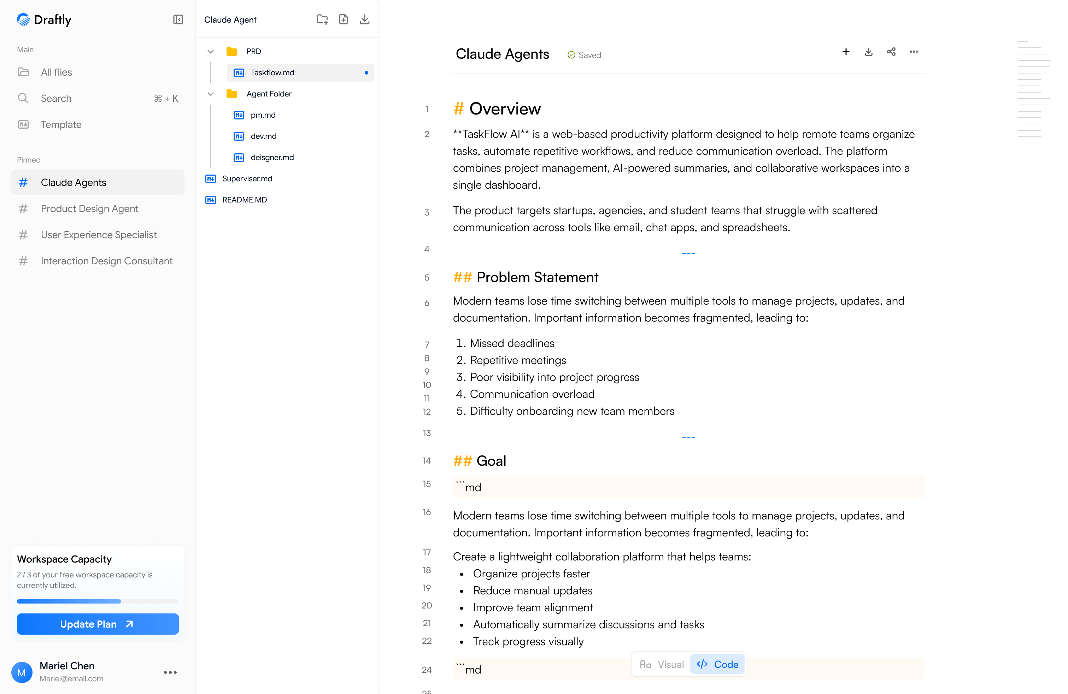This screenshot has height=694, width=1068.
Task: Click the Draftly logo
Action: coord(44,19)
